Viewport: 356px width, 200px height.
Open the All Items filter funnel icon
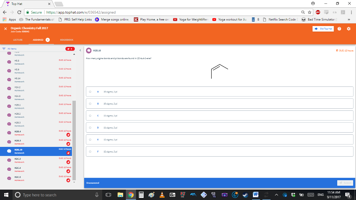(4, 49)
